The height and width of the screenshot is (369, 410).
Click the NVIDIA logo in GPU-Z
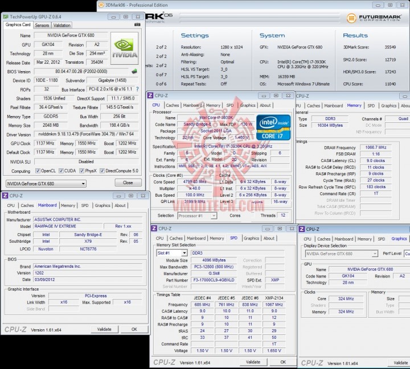point(125,48)
